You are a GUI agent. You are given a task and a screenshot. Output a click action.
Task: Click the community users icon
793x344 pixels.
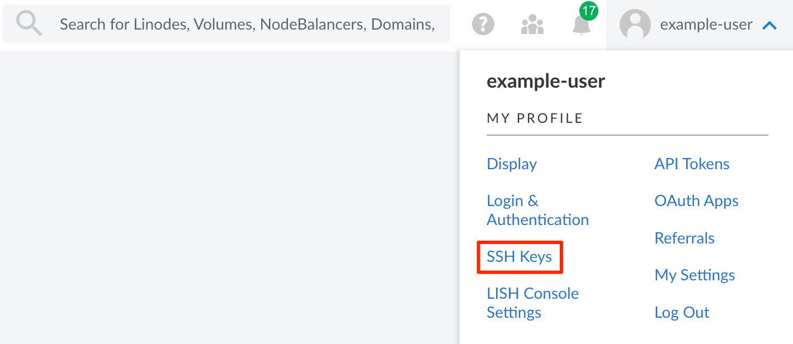(x=531, y=25)
